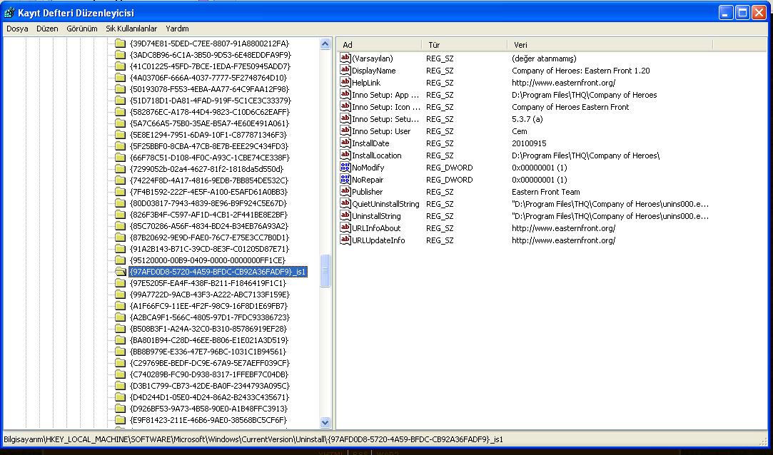Click the string icon of HelpLink value

345,82
